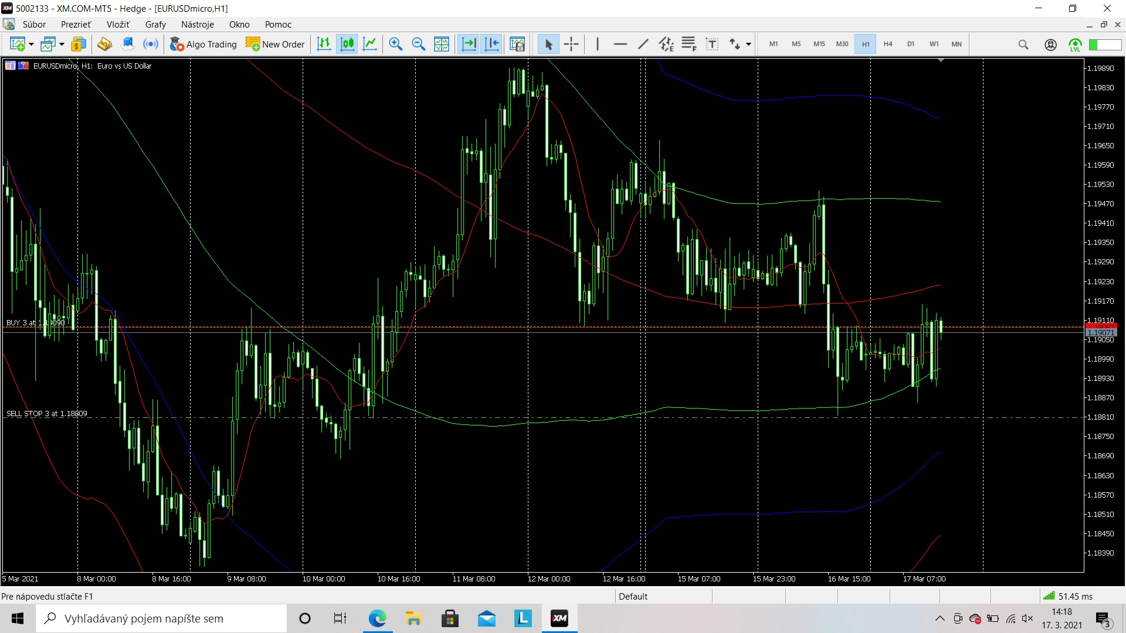Open the new chart tool
This screenshot has height=633, width=1126.
[17, 44]
